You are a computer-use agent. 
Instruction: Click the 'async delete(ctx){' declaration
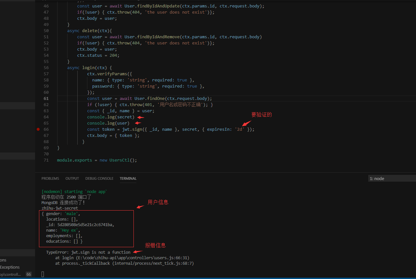tap(90, 30)
